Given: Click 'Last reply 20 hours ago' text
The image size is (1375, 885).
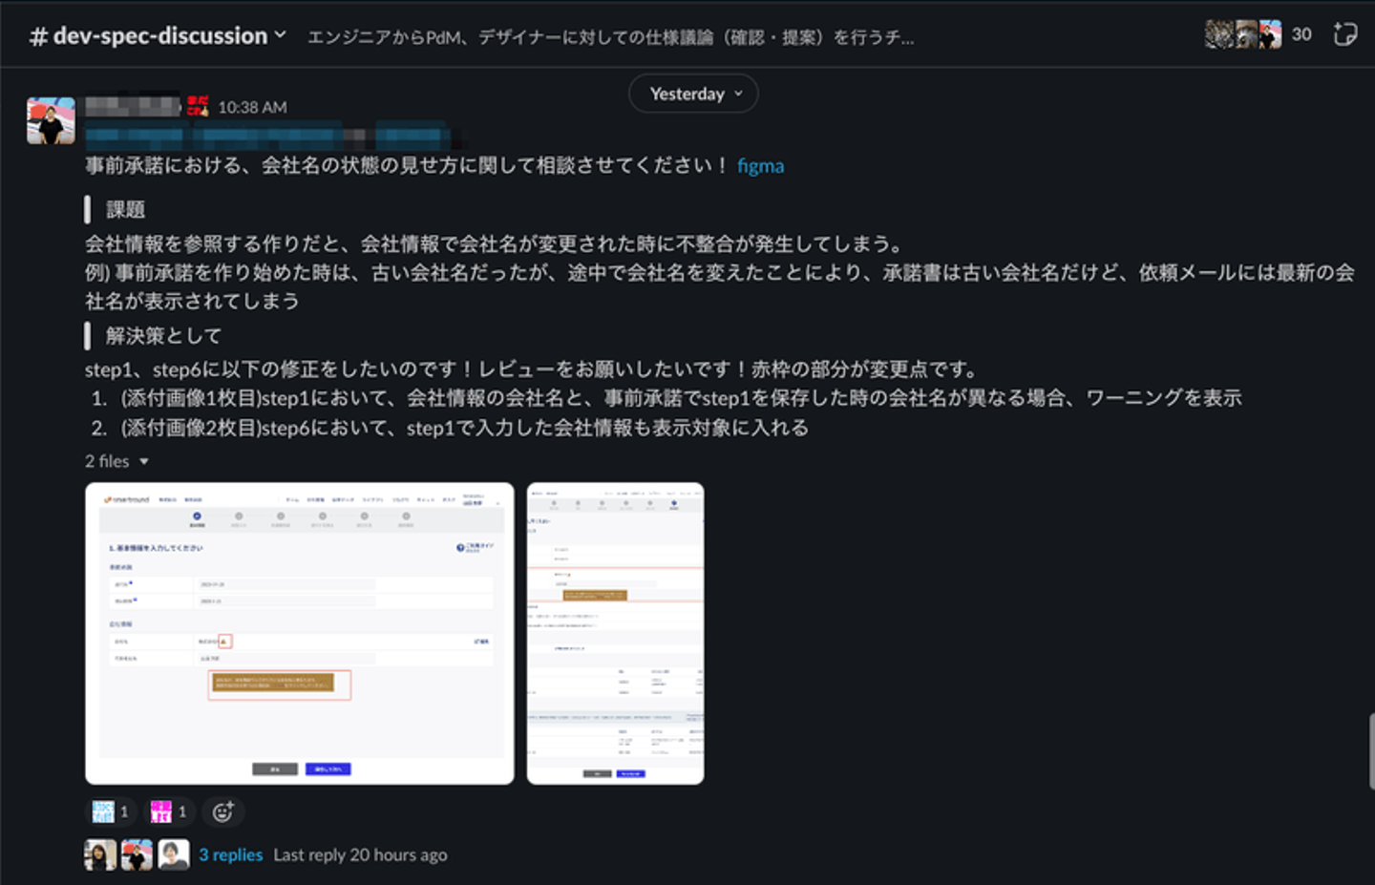Looking at the screenshot, I should click(360, 854).
